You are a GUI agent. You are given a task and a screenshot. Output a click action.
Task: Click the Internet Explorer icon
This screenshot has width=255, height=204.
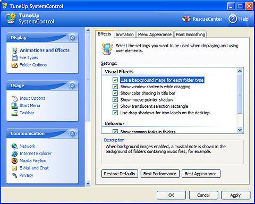point(14,154)
